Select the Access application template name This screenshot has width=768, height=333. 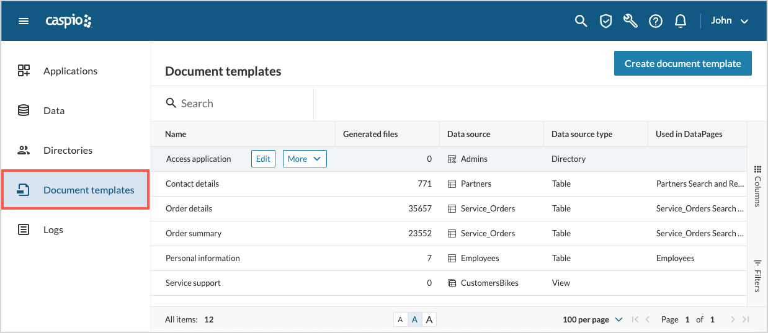[199, 159]
